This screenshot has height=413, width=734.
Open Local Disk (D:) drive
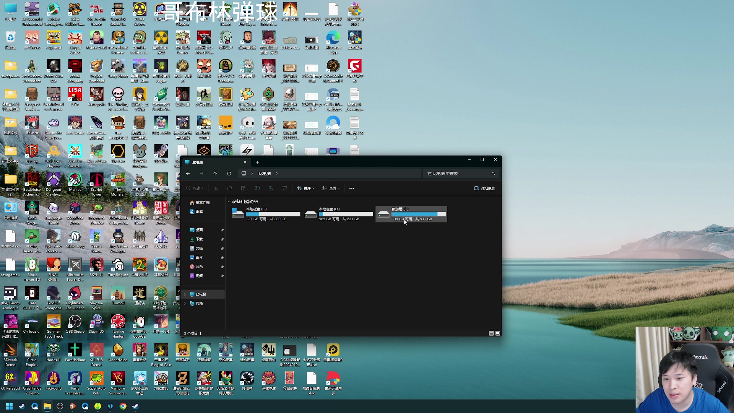339,214
